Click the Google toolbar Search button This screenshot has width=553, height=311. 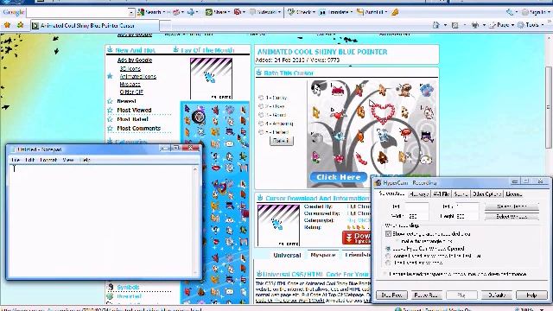(149, 12)
